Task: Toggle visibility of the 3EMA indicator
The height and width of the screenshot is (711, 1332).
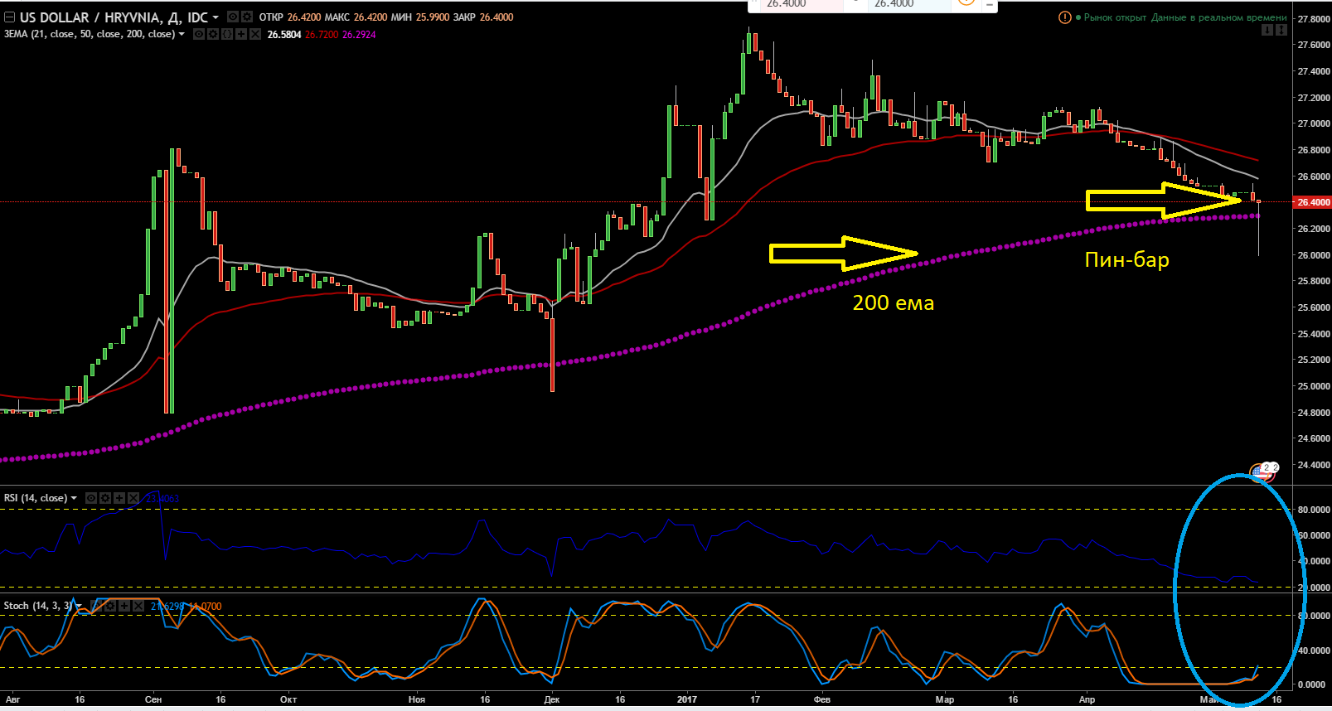Action: pyautogui.click(x=199, y=34)
